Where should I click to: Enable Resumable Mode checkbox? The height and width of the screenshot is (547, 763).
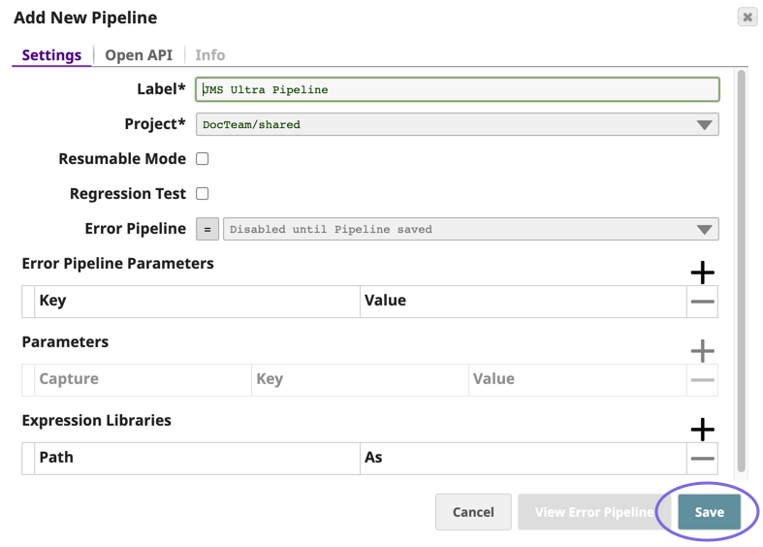203,159
